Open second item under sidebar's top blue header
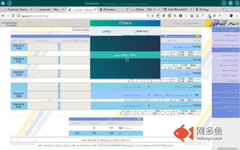 225,40
